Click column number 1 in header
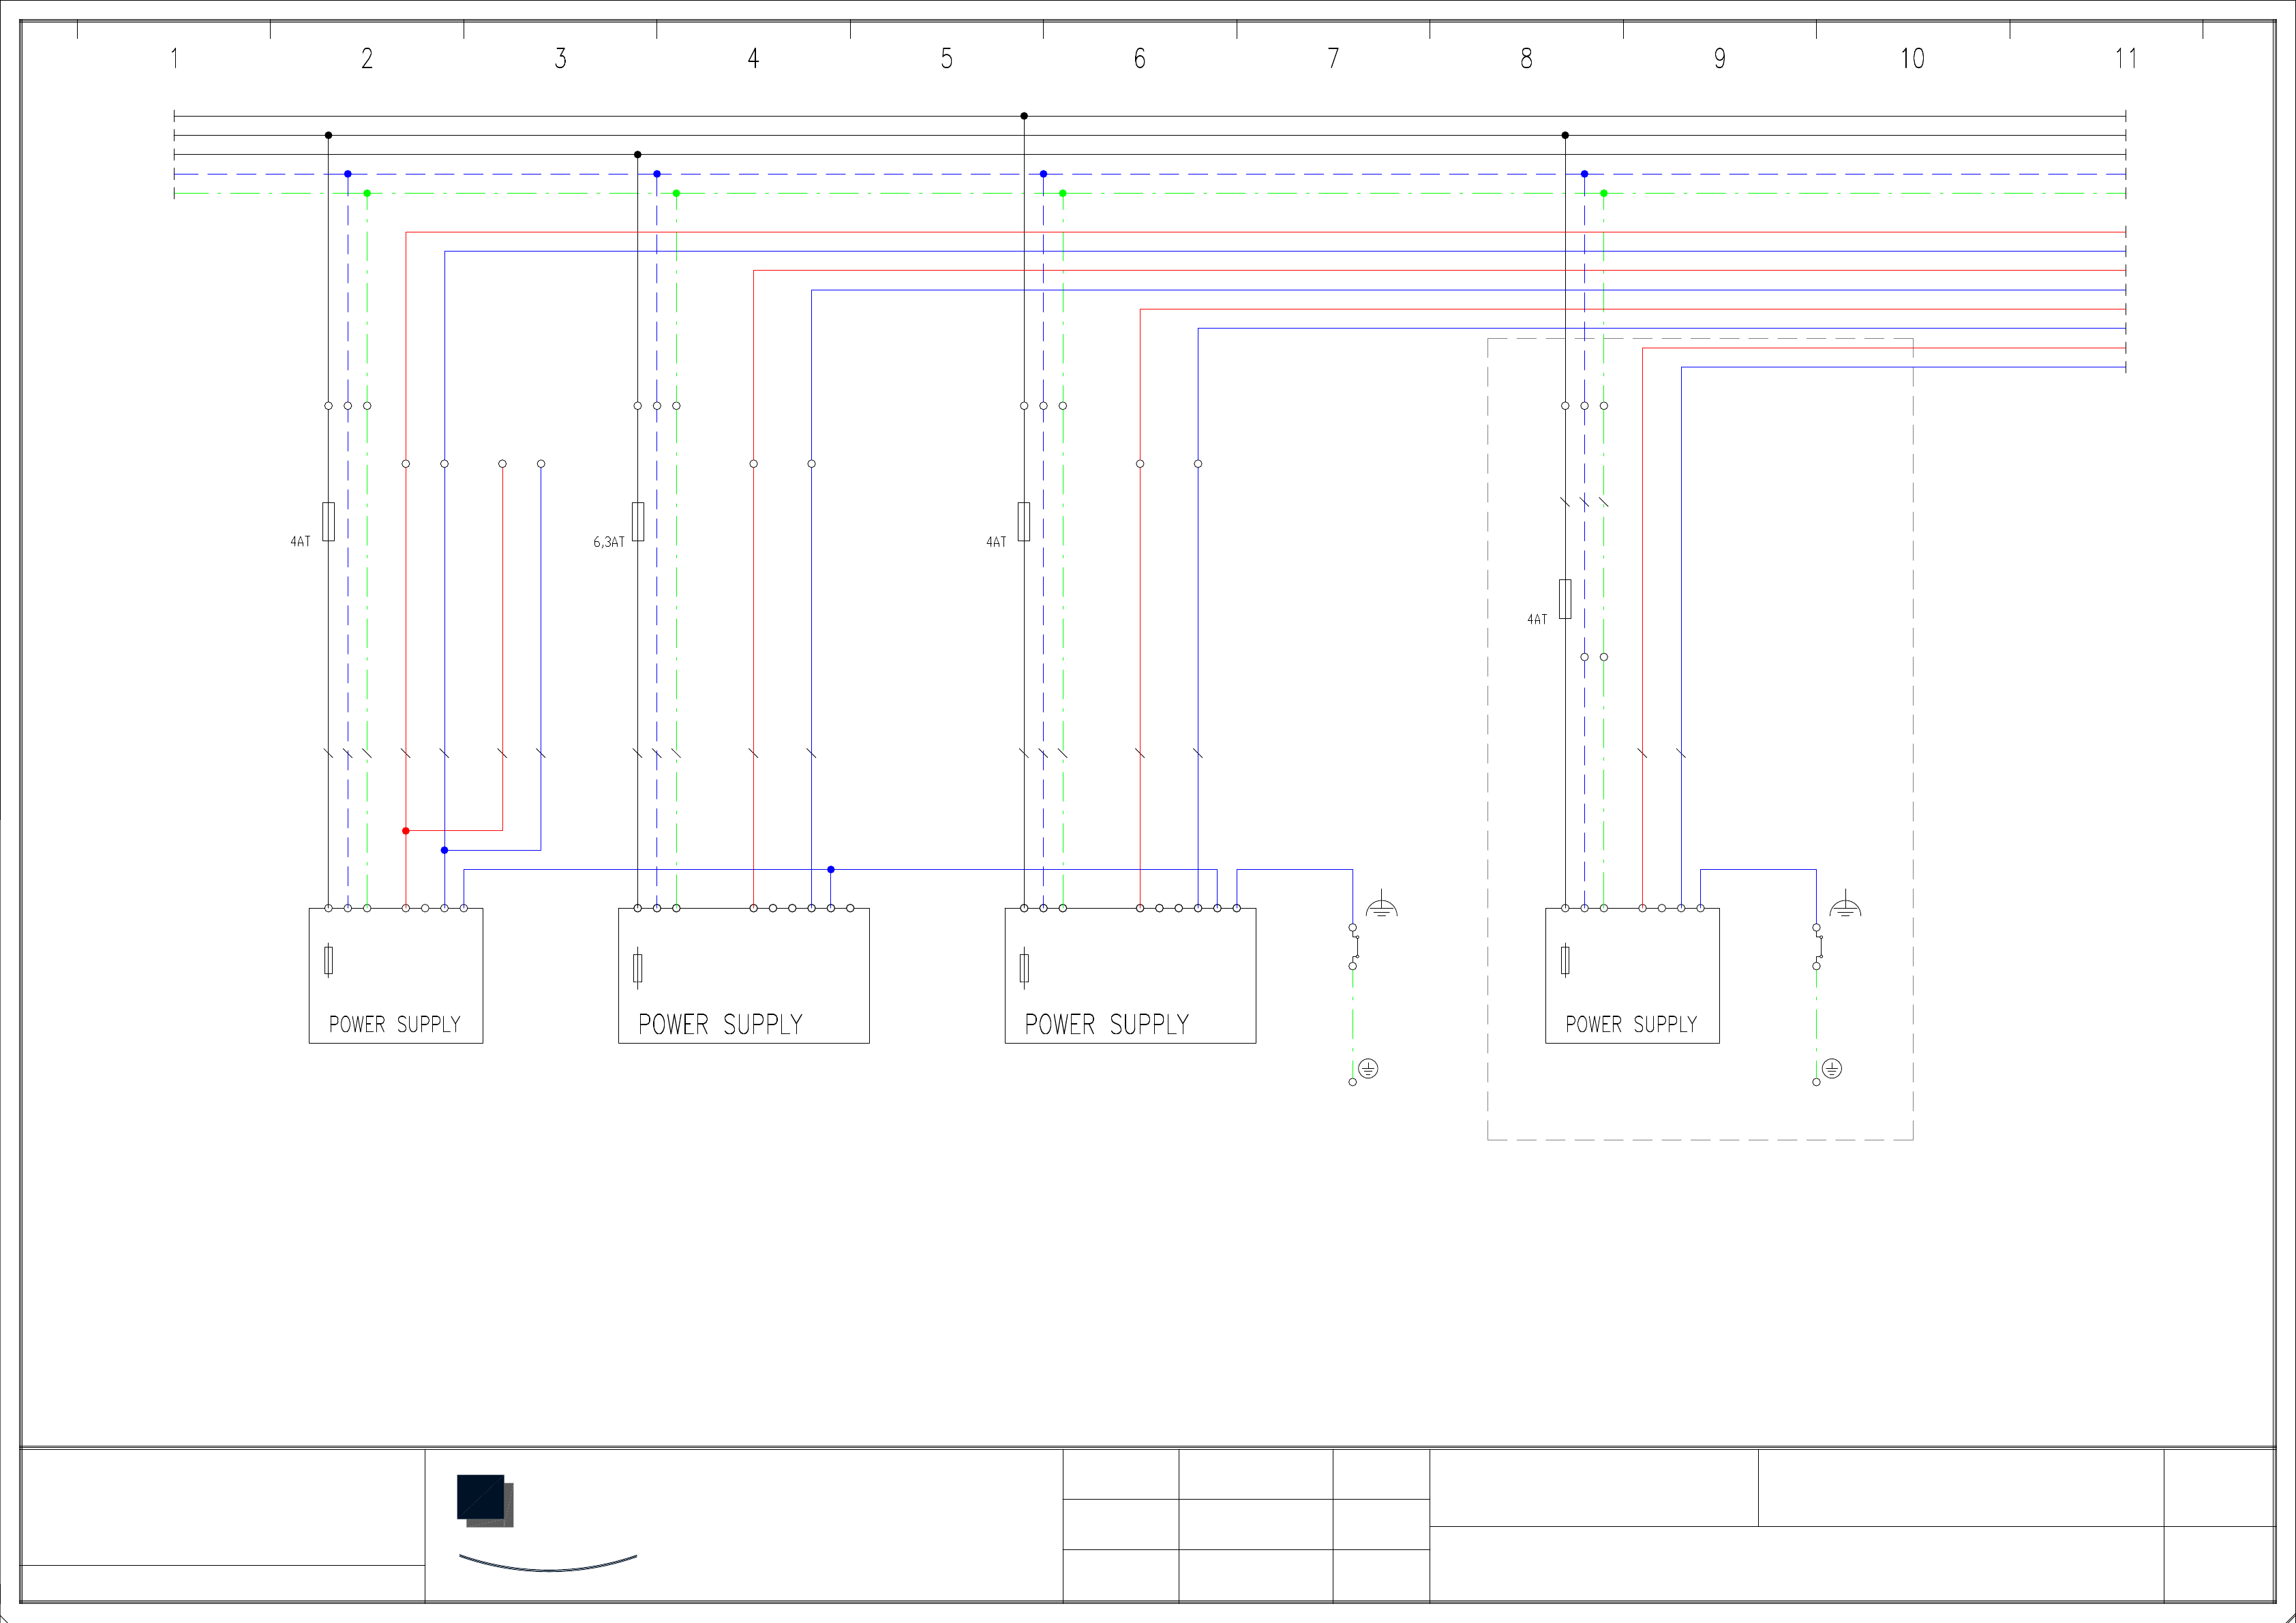Screen dimensions: 2296x1623 coord(174,59)
